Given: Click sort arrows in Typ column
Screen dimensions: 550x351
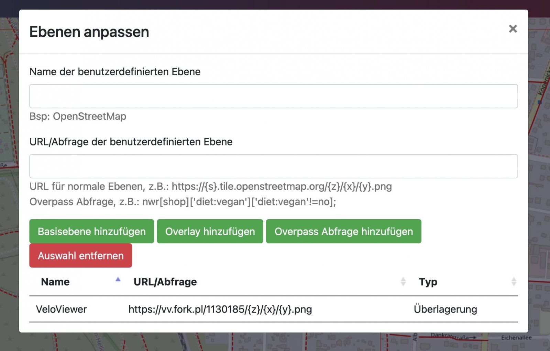Looking at the screenshot, I should (513, 282).
